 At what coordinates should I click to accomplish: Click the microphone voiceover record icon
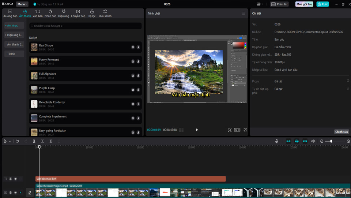277,141
